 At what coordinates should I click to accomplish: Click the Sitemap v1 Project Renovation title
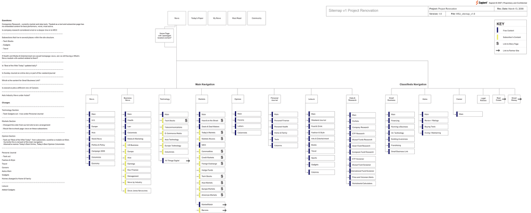[354, 11]
